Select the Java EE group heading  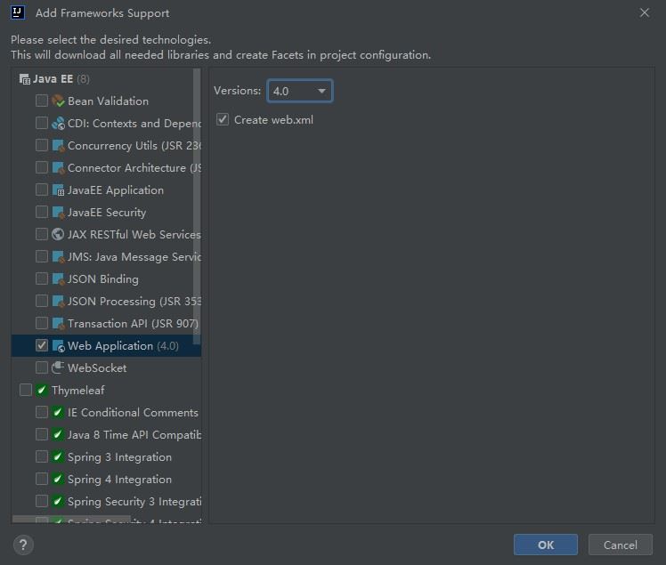[53, 79]
